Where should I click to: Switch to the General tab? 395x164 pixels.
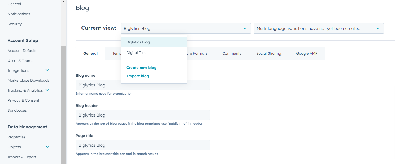tap(90, 53)
